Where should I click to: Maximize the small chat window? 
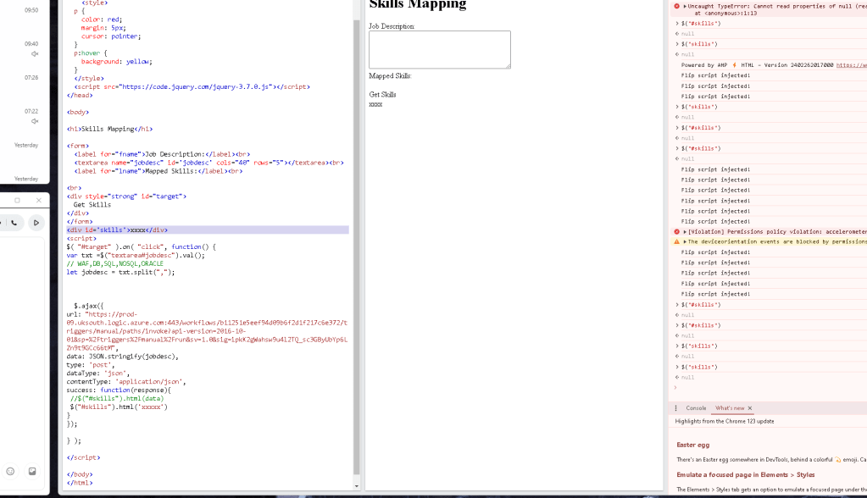pos(17,200)
